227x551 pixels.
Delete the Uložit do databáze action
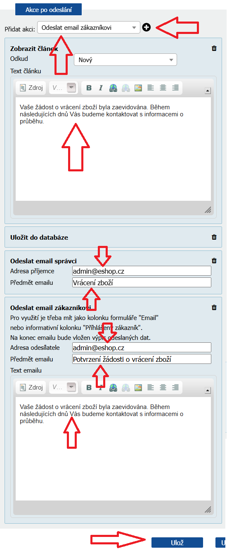(x=214, y=237)
